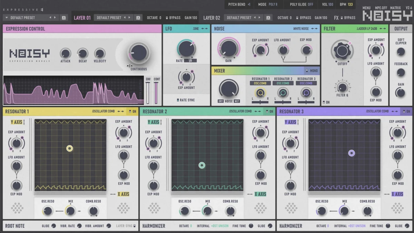Click the Filter Q knob
The height and width of the screenshot is (233, 414).
tap(342, 87)
